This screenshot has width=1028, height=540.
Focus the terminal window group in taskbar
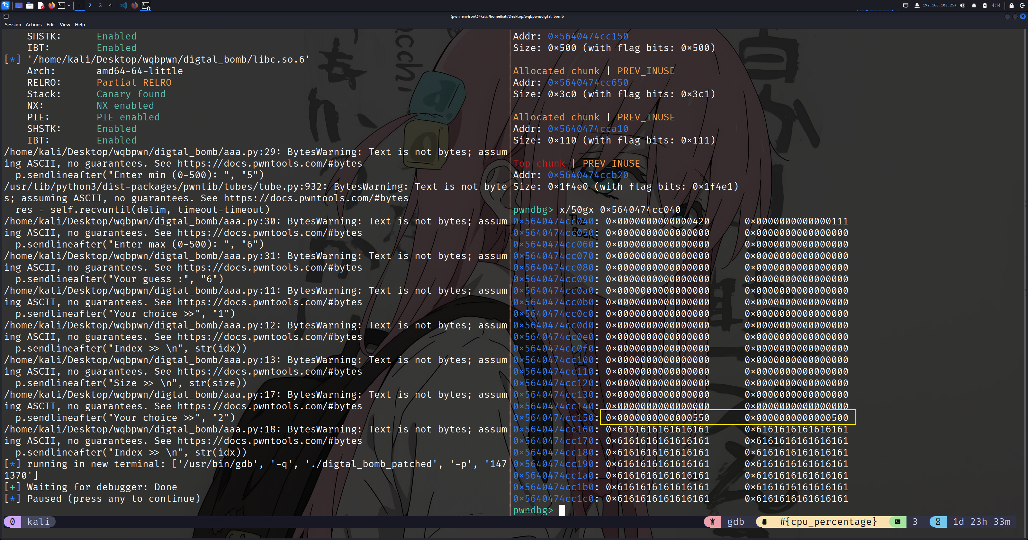[146, 5]
